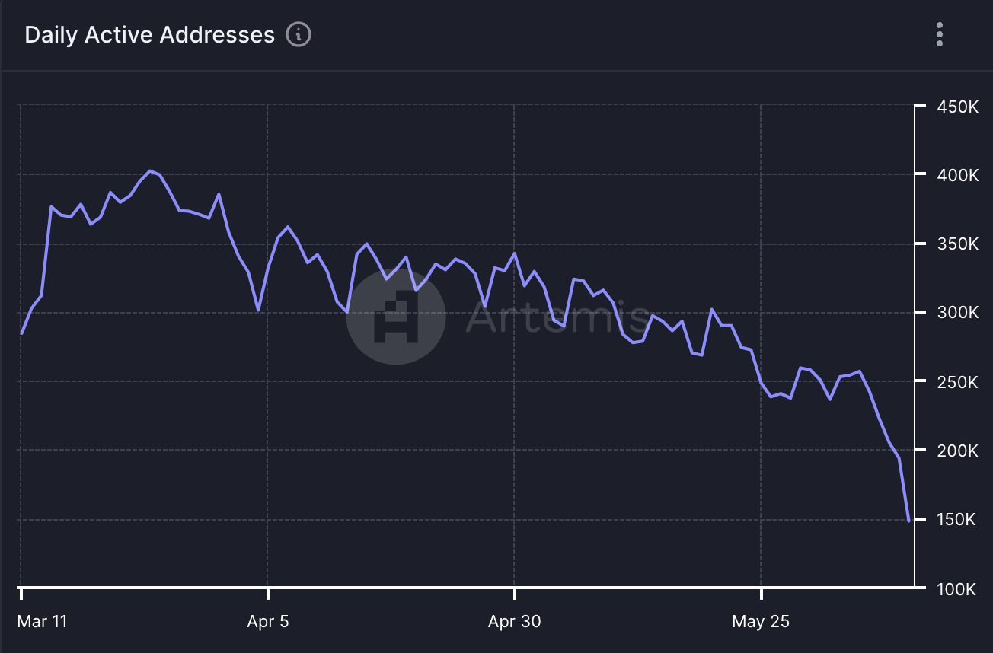Click the line's starting point at Mar 11

[21, 333]
